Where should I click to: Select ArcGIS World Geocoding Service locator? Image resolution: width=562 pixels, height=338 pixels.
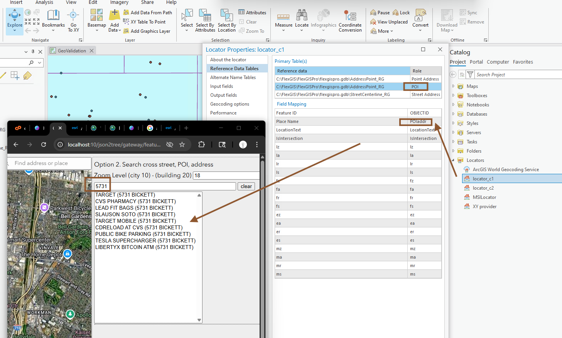[x=506, y=170]
